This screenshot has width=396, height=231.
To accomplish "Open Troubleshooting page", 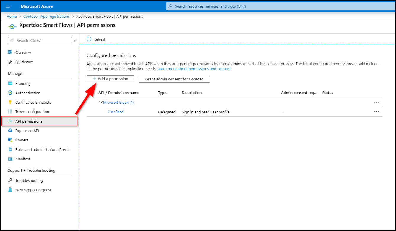I will click(x=29, y=180).
